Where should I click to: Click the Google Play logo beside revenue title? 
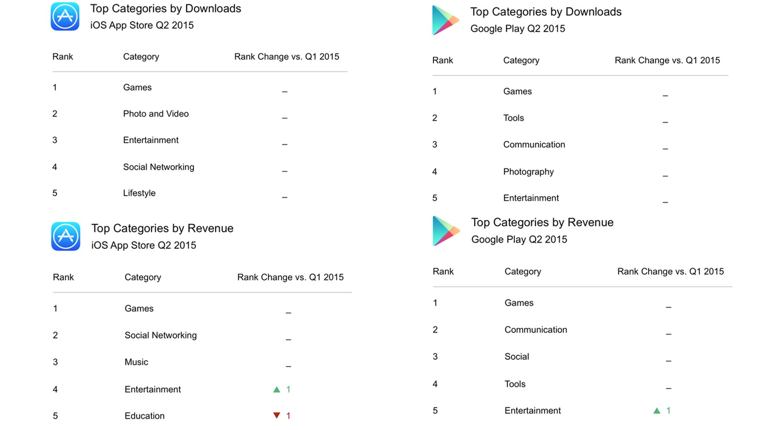(x=446, y=231)
